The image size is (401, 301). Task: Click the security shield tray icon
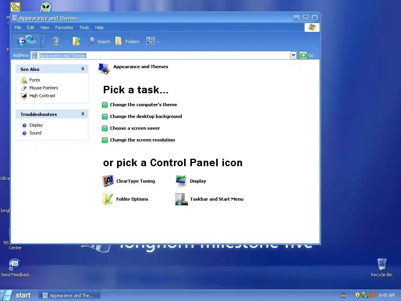click(x=358, y=295)
